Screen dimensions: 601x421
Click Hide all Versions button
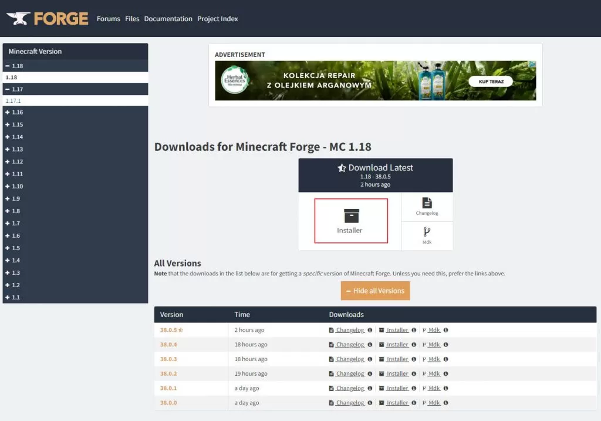375,291
